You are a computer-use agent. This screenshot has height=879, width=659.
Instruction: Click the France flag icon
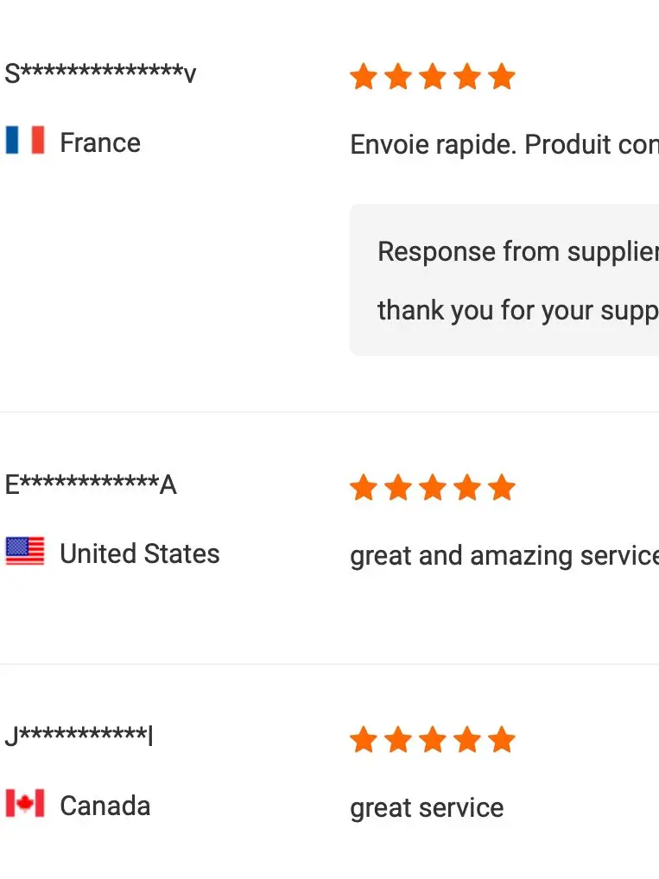pyautogui.click(x=25, y=140)
